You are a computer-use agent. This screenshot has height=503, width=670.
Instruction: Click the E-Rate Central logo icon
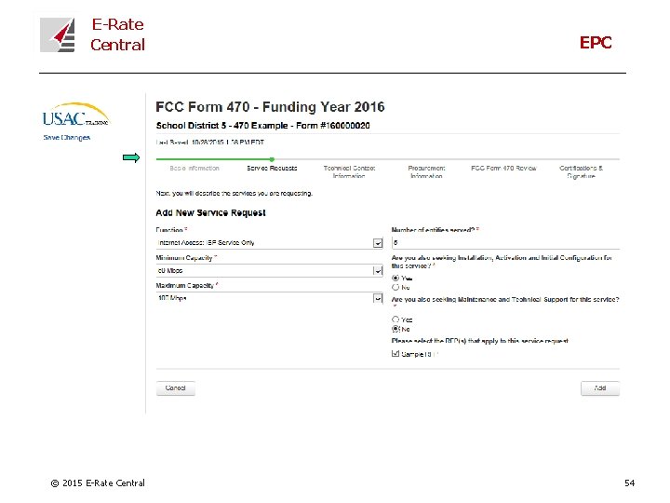click(58, 35)
